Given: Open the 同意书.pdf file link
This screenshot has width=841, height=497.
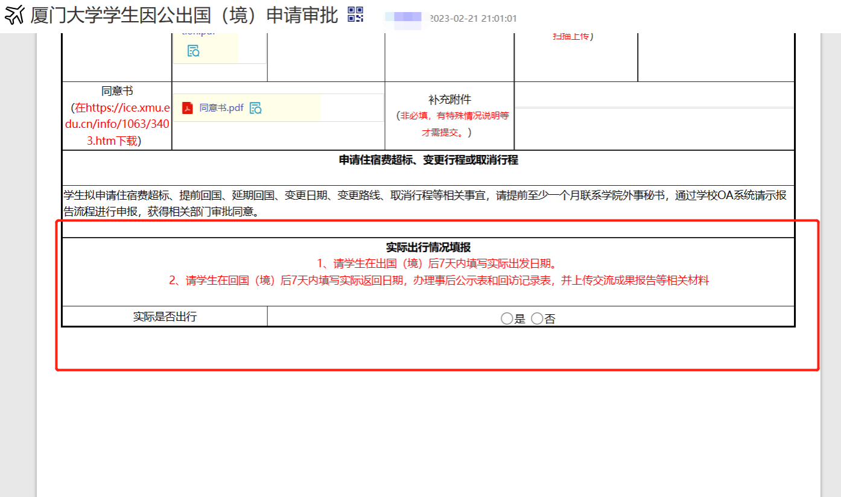Looking at the screenshot, I should (221, 108).
